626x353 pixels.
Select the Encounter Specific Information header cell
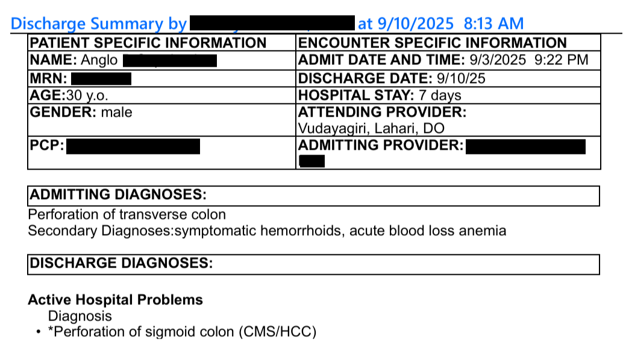pos(433,43)
